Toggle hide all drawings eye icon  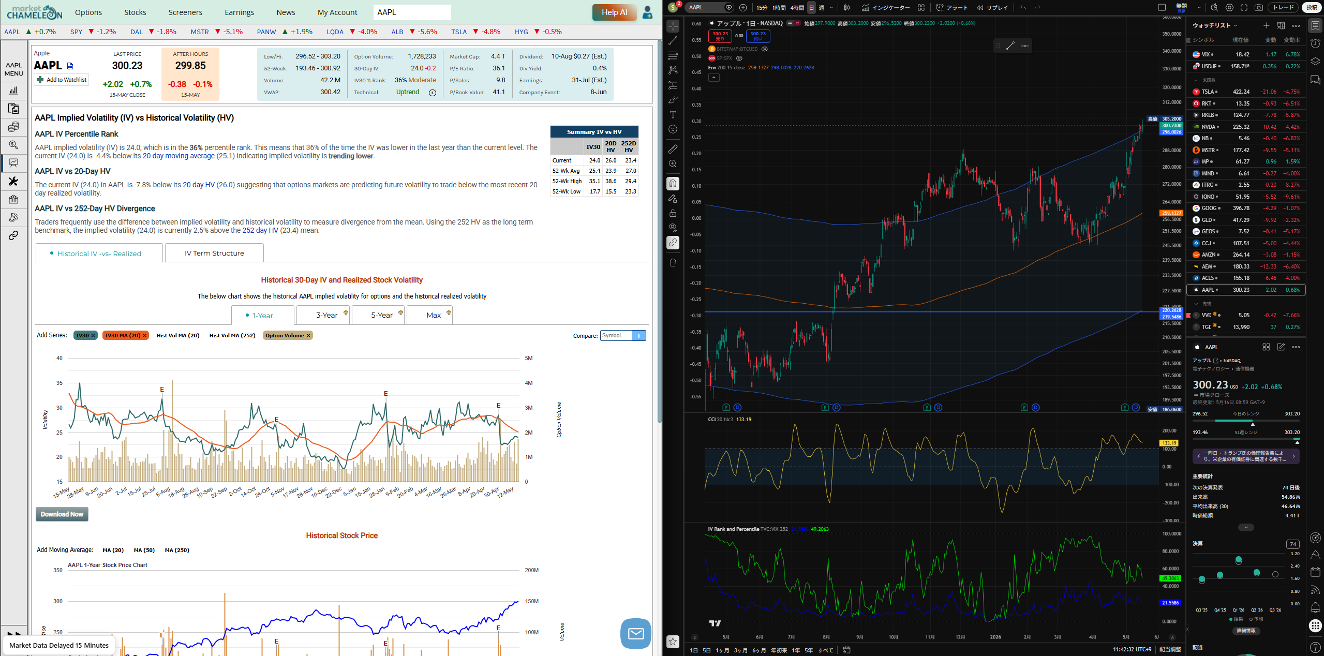coord(673,227)
